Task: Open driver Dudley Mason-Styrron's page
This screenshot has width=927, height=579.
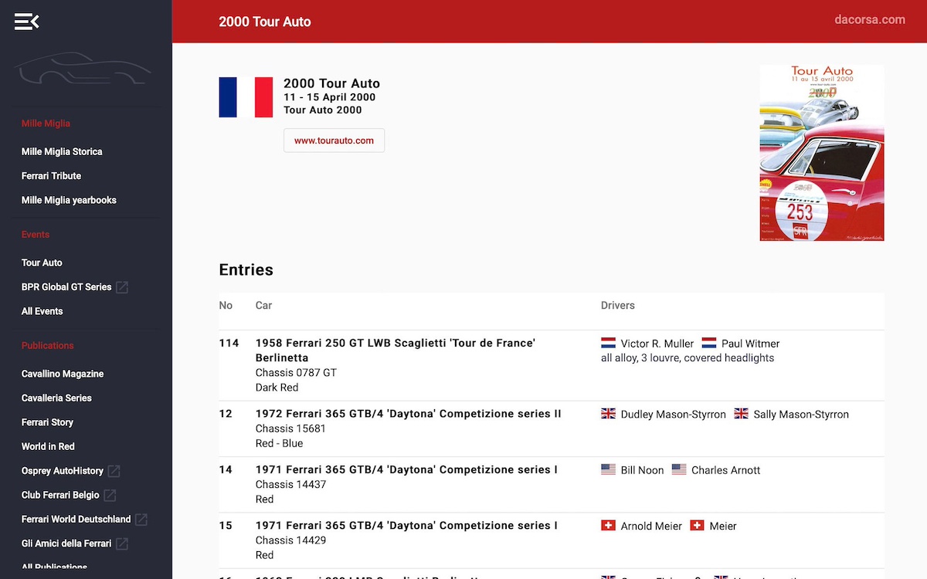Action: click(x=673, y=415)
